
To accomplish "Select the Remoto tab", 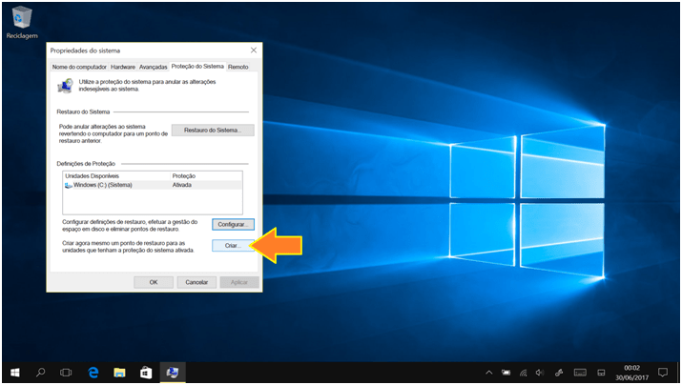I will (x=238, y=68).
